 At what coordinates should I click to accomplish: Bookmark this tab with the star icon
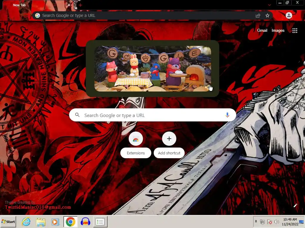pos(267,15)
